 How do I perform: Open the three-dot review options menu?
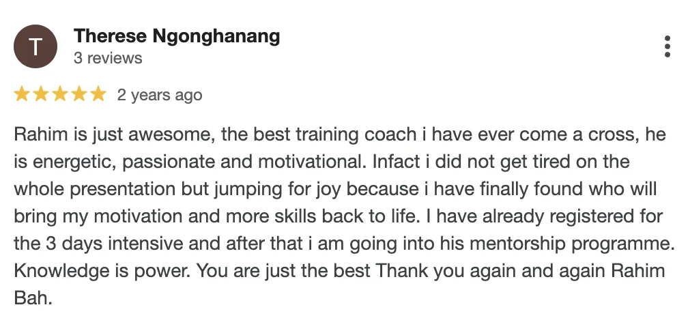(668, 46)
